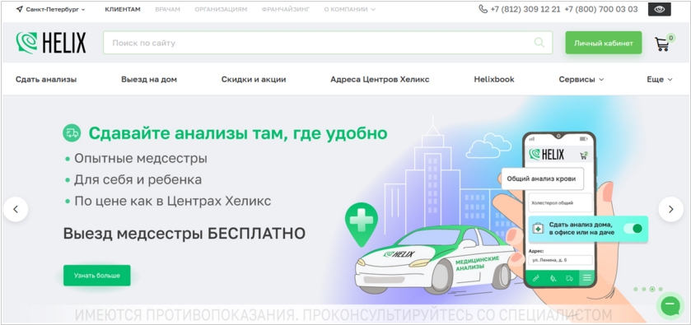This screenshot has width=691, height=325.
Task: Open the chat bubble widget
Action: point(670,305)
